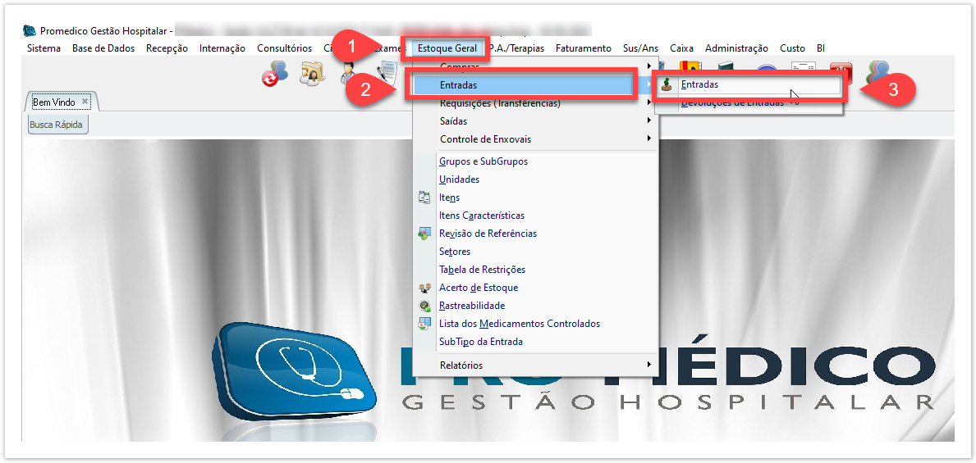The height and width of the screenshot is (463, 976).
Task: Select Tabela de Restrições menu entry
Action: click(x=482, y=270)
